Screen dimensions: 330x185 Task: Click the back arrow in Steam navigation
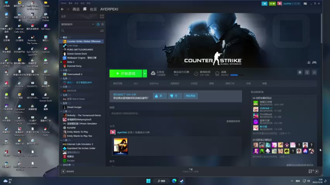coord(62,9)
